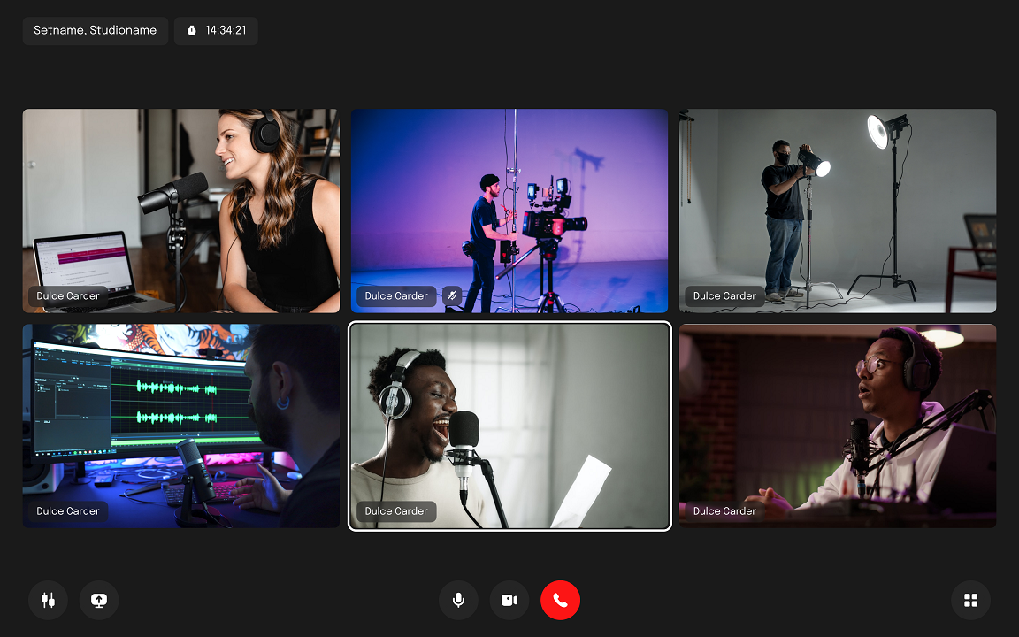Select the man adjusting studio light video
This screenshot has height=637, width=1019.
(838, 211)
